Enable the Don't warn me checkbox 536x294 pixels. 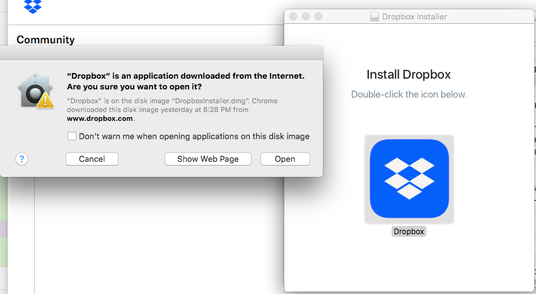72,136
